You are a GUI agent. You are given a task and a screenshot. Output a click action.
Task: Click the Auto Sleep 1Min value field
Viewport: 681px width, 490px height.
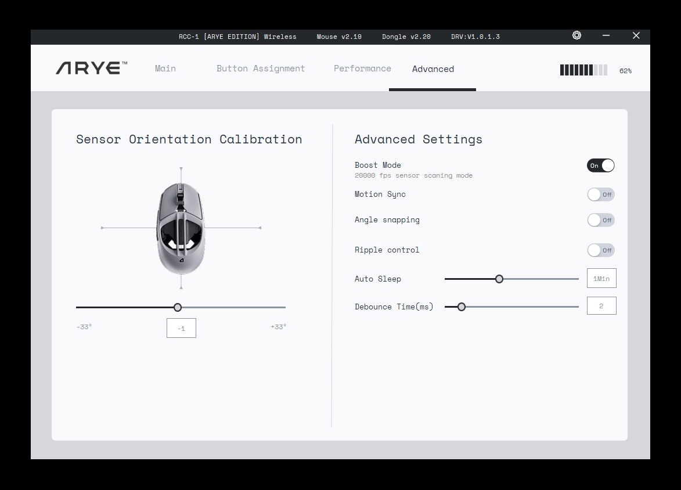point(601,278)
